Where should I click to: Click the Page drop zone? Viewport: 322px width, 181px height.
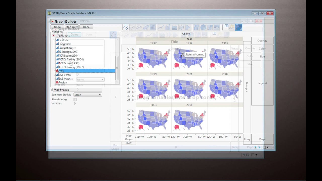coord(262,140)
